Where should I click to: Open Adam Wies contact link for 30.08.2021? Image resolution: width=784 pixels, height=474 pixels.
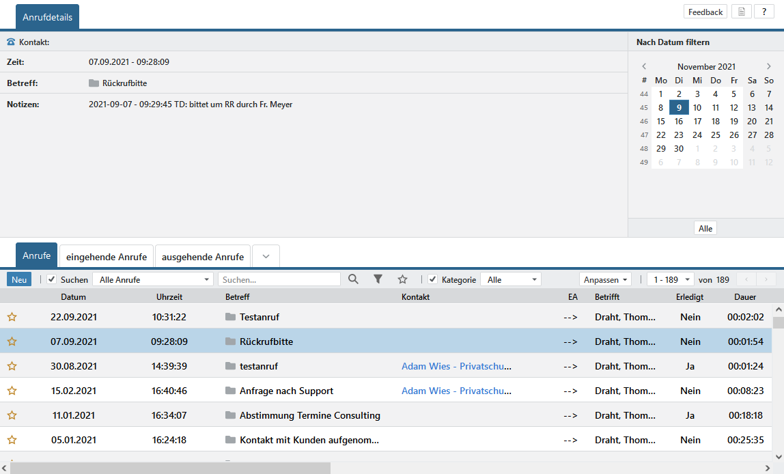[456, 366]
